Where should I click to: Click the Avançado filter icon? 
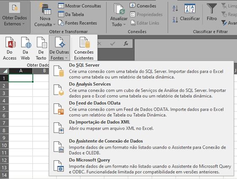click(x=224, y=23)
